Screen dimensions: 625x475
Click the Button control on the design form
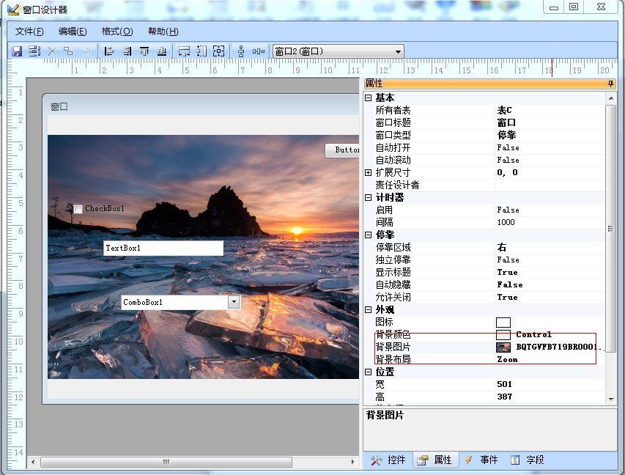pos(343,150)
